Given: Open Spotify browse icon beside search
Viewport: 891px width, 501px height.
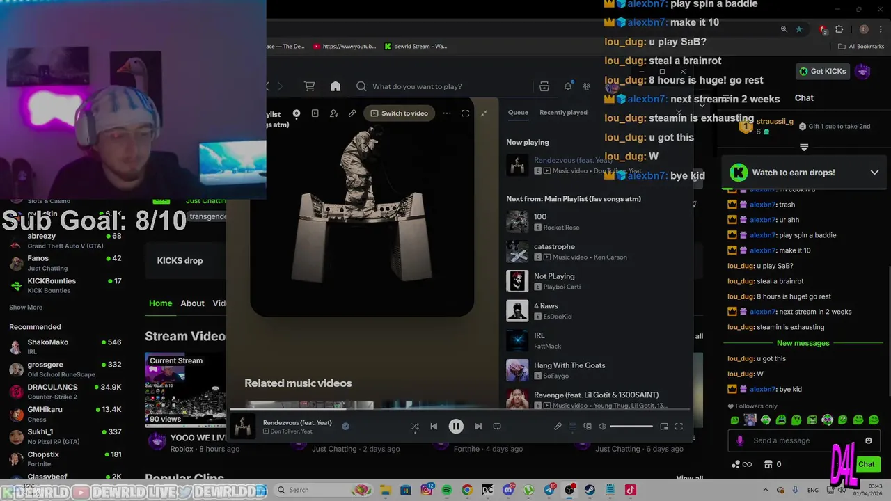Looking at the screenshot, I should [544, 86].
